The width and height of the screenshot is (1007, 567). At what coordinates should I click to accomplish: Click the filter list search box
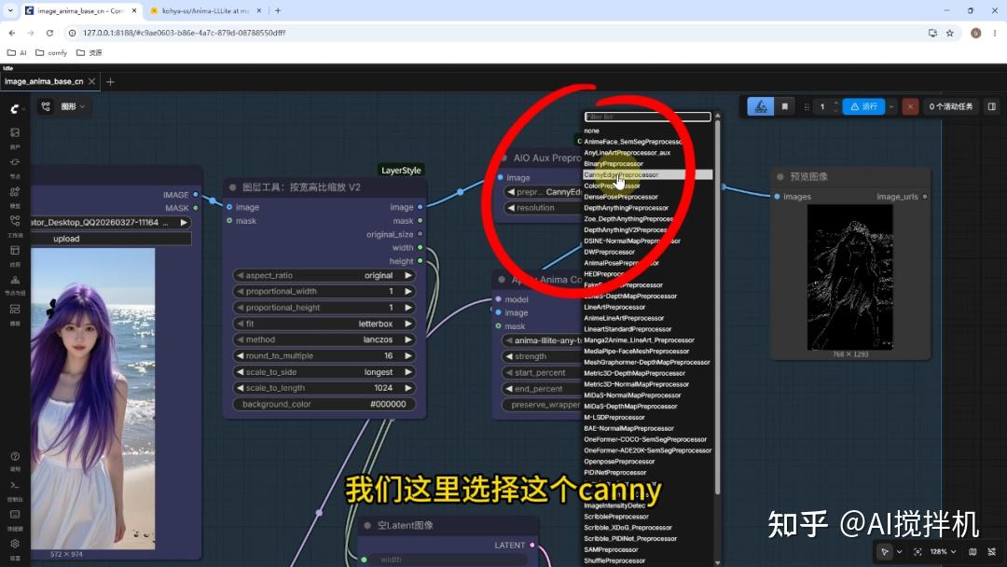pyautogui.click(x=647, y=117)
